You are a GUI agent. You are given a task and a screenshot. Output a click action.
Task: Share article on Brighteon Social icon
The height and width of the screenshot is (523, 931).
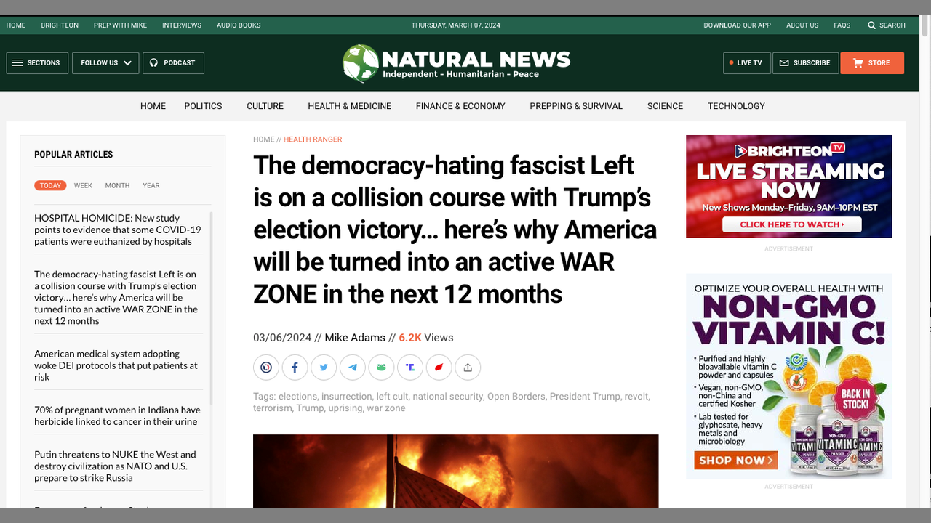coord(266,368)
